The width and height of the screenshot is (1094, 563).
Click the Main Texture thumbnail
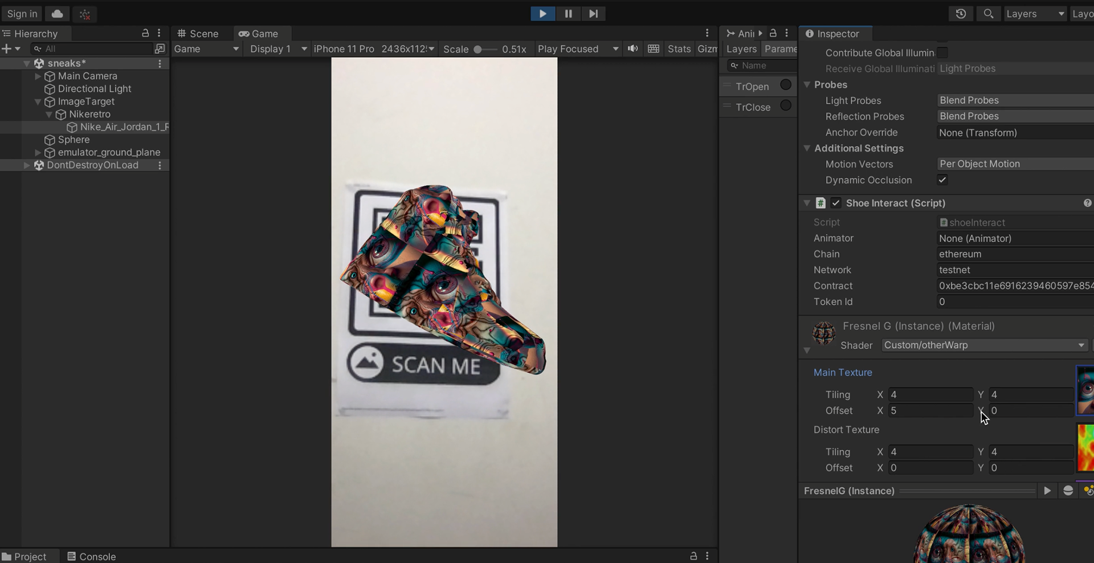point(1085,391)
